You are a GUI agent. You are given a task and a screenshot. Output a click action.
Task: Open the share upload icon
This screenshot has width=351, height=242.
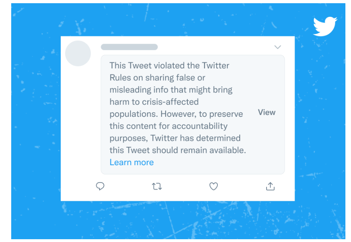[x=270, y=186]
